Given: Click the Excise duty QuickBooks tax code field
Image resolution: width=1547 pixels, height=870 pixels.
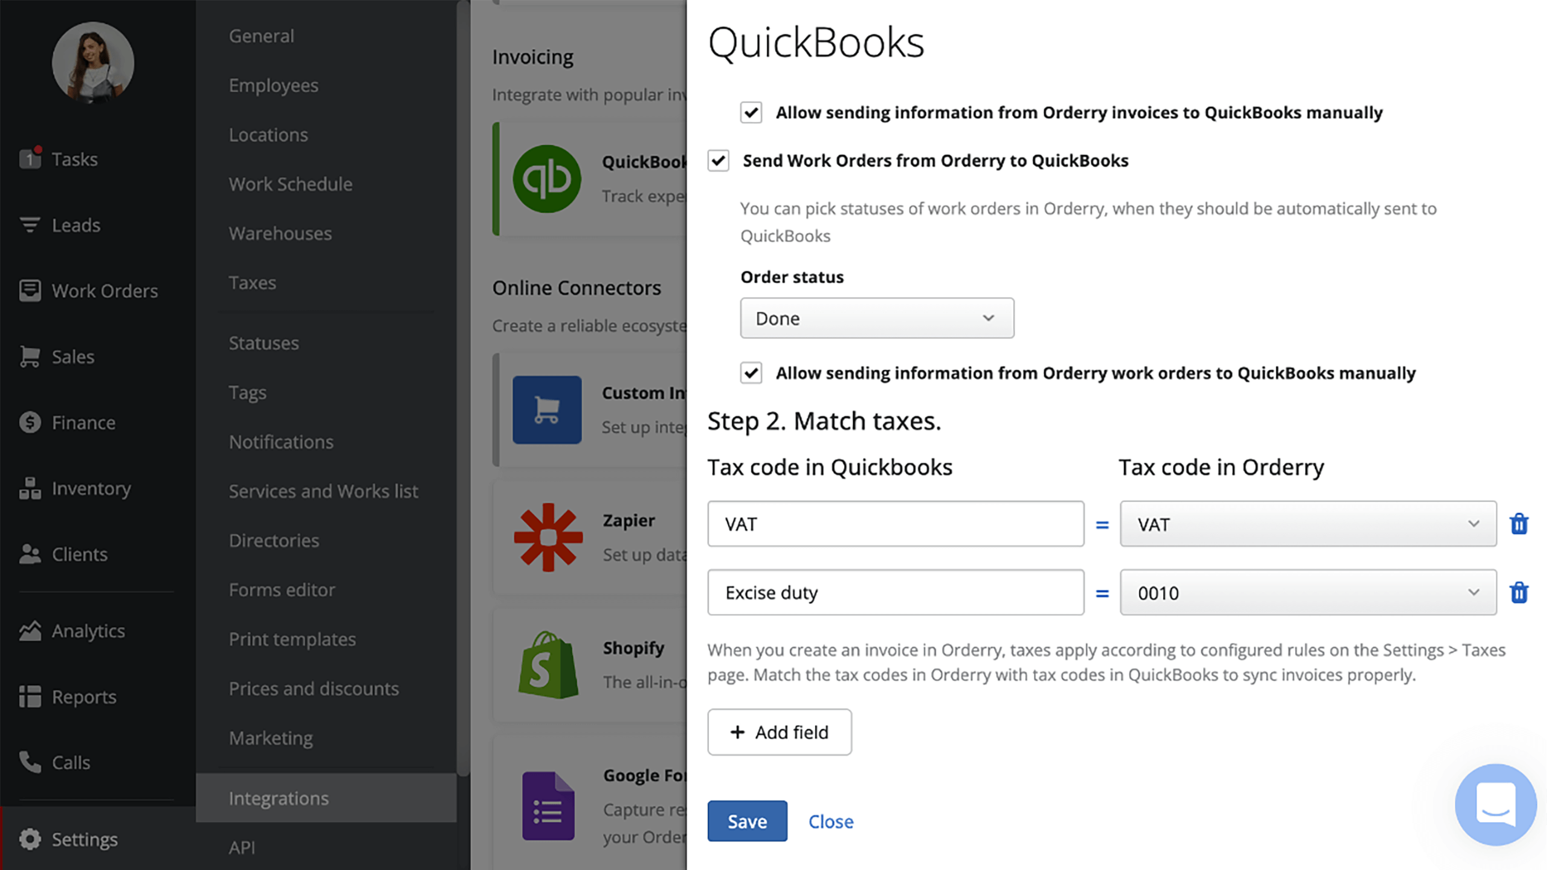Looking at the screenshot, I should (x=896, y=593).
